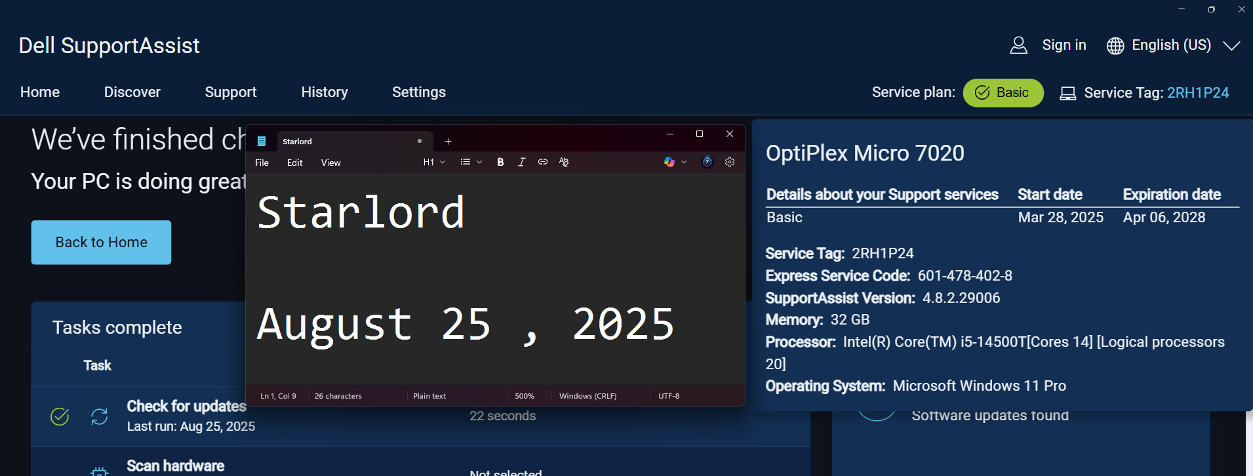The width and height of the screenshot is (1253, 476).
Task: Click the Notepad app icon in title bar
Action: pyautogui.click(x=262, y=141)
